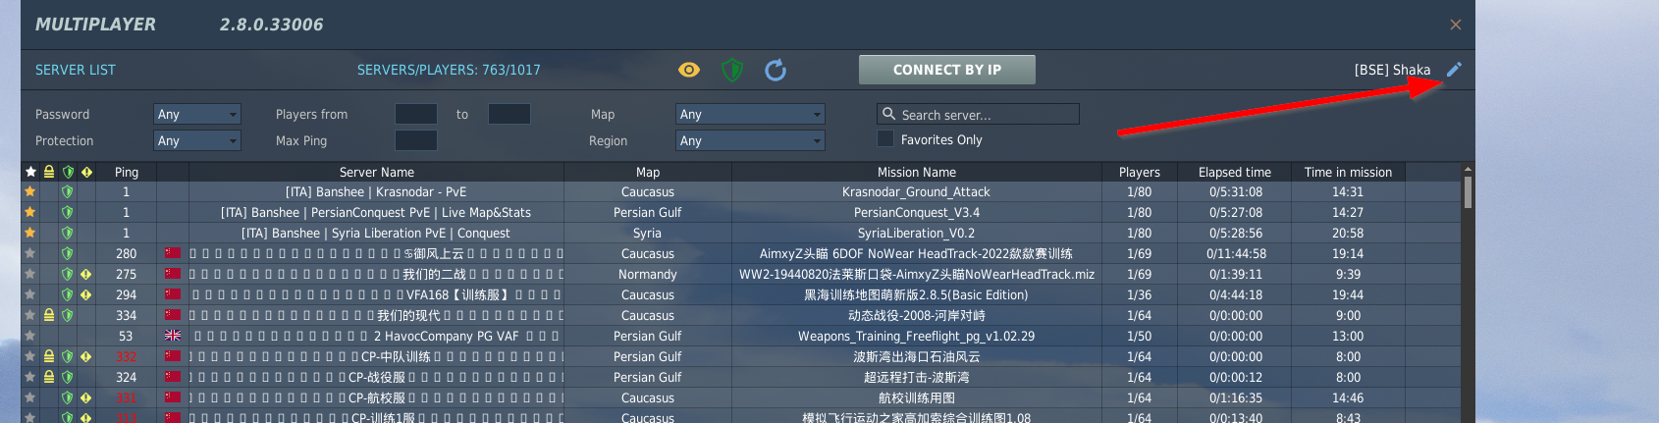
Task: Open the Protection filter dropdown
Action: pos(197,140)
